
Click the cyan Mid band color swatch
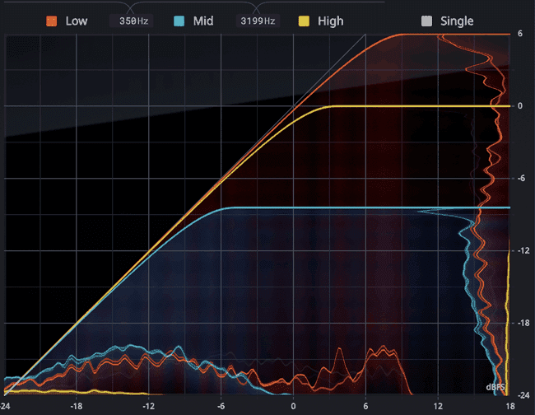coord(179,21)
